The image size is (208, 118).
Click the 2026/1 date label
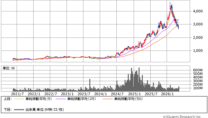167,94
